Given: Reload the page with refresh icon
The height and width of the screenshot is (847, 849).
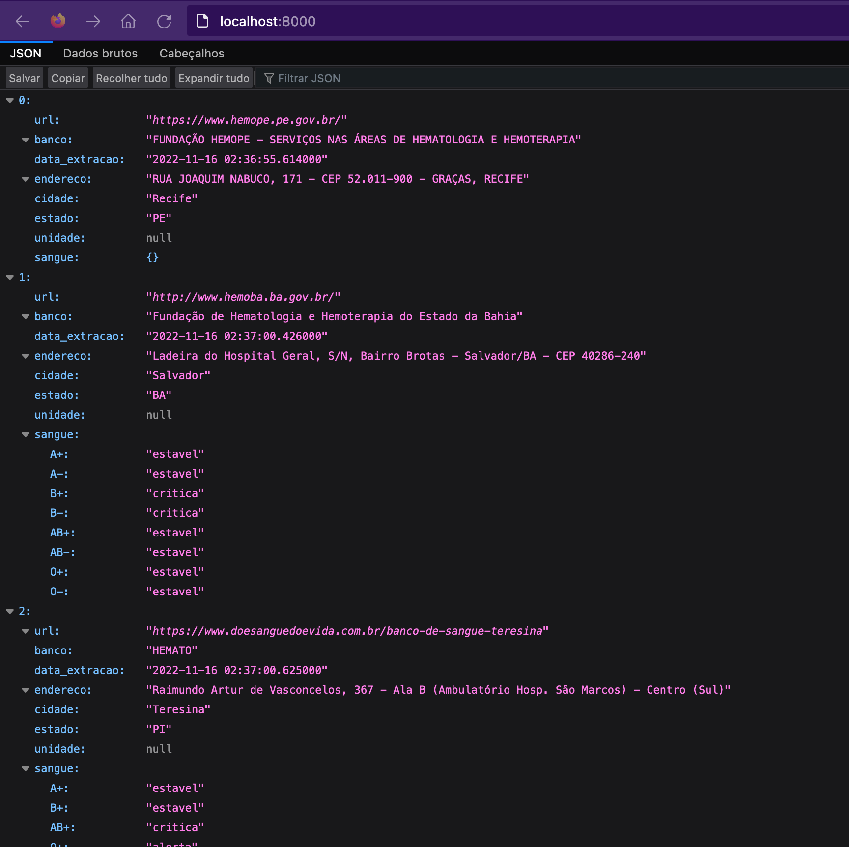Looking at the screenshot, I should pyautogui.click(x=164, y=21).
